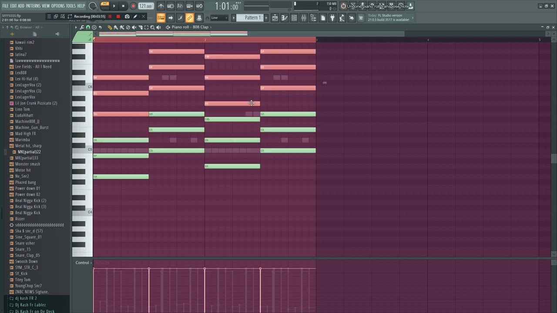Select the piano roll Paint brush tool
The image size is (557, 313).
116,27
